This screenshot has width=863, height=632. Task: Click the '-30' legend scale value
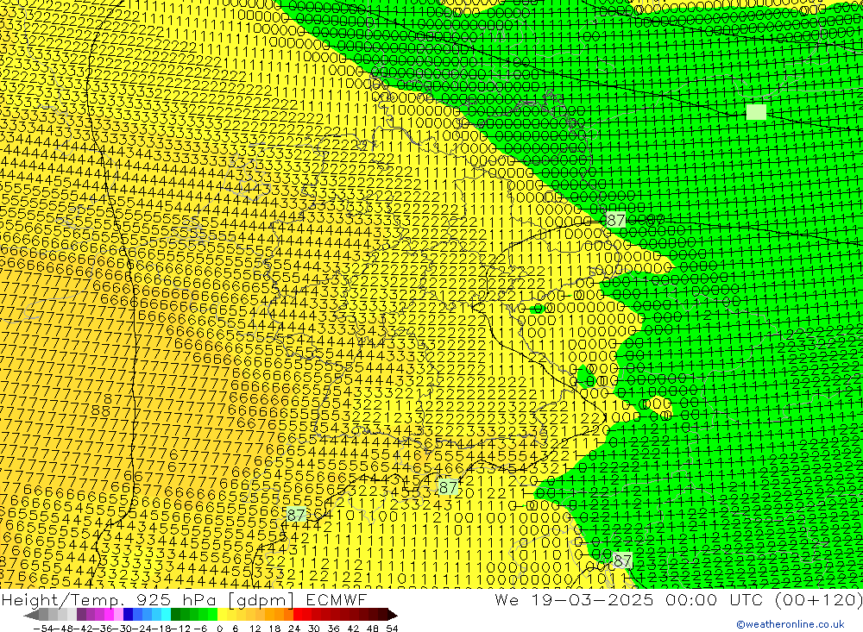[x=123, y=629]
